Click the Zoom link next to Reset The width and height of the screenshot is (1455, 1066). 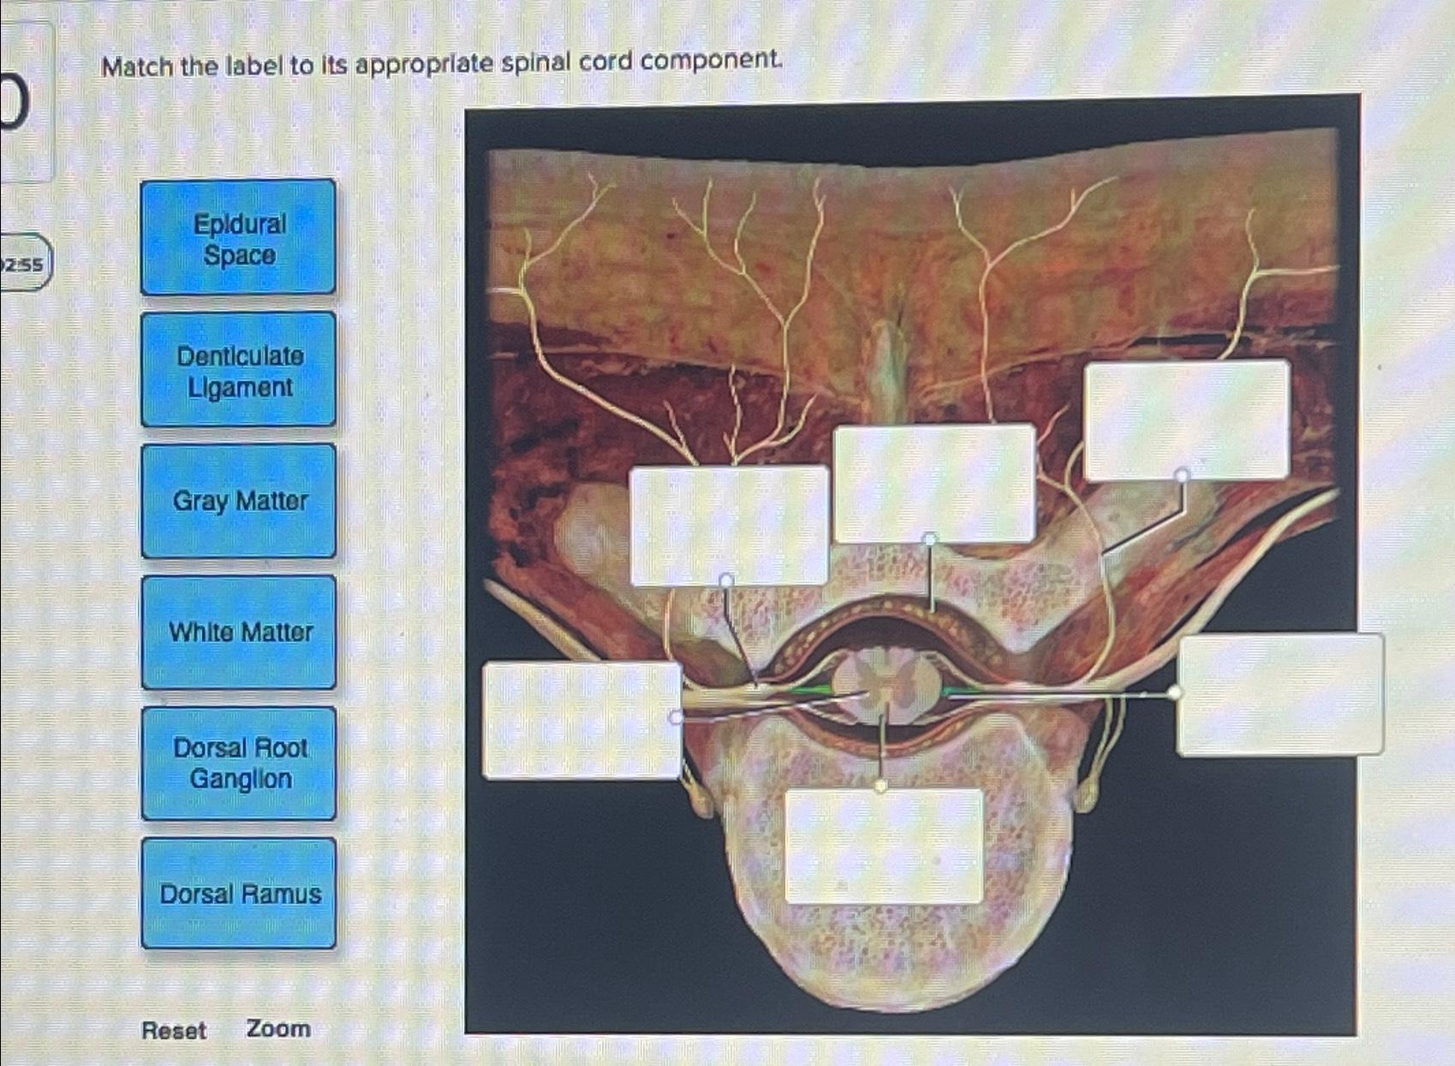click(277, 1029)
